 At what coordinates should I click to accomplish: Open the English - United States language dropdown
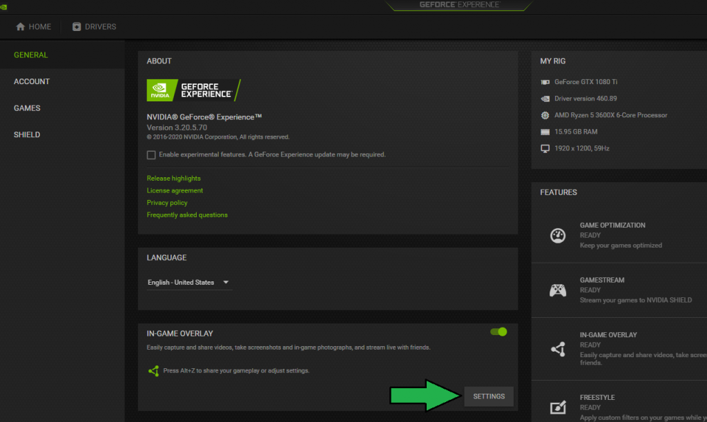pyautogui.click(x=189, y=283)
